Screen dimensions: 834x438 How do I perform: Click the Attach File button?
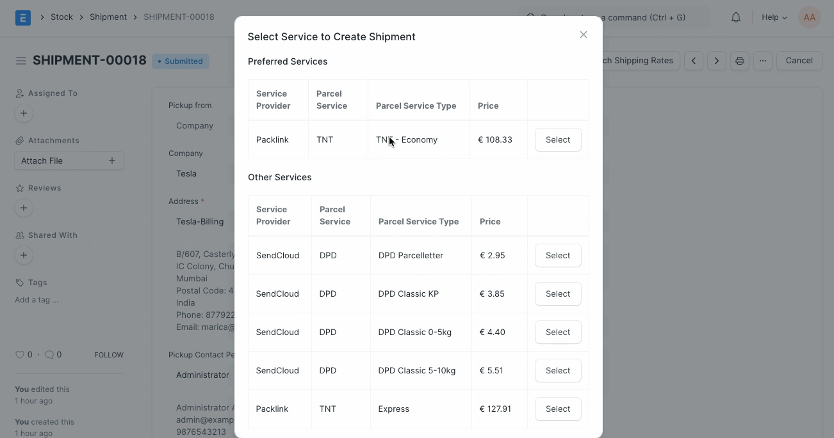[x=69, y=160]
